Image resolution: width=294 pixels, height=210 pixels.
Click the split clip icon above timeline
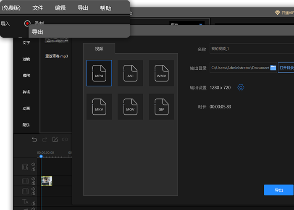tap(65, 140)
